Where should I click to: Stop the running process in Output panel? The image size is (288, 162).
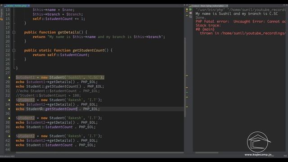tap(190, 13)
